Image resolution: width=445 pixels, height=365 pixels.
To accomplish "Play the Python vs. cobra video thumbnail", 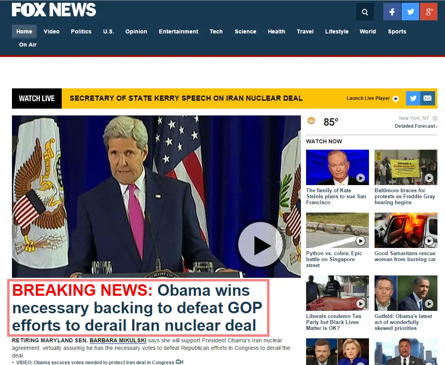I will (338, 230).
